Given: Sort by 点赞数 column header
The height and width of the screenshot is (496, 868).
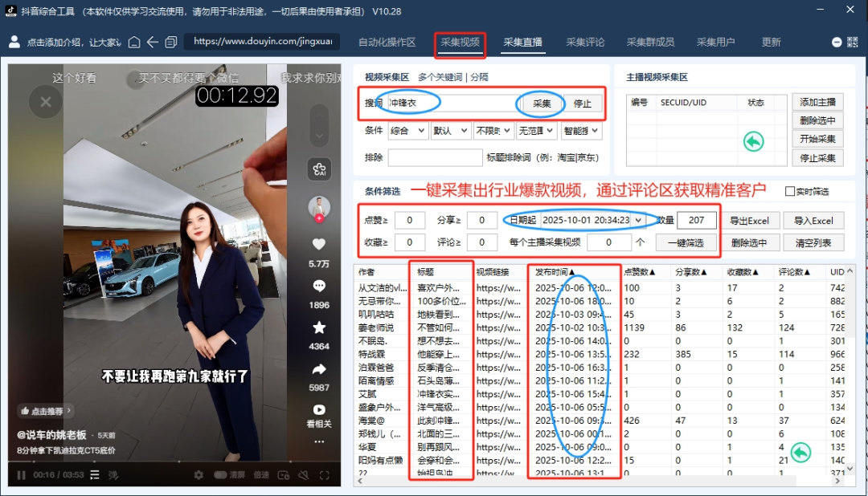Looking at the screenshot, I should (x=640, y=272).
